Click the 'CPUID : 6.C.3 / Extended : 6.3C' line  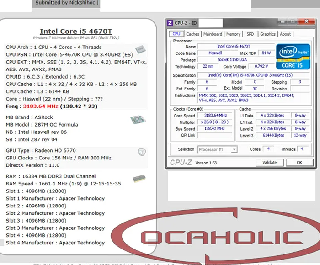pos(45,77)
